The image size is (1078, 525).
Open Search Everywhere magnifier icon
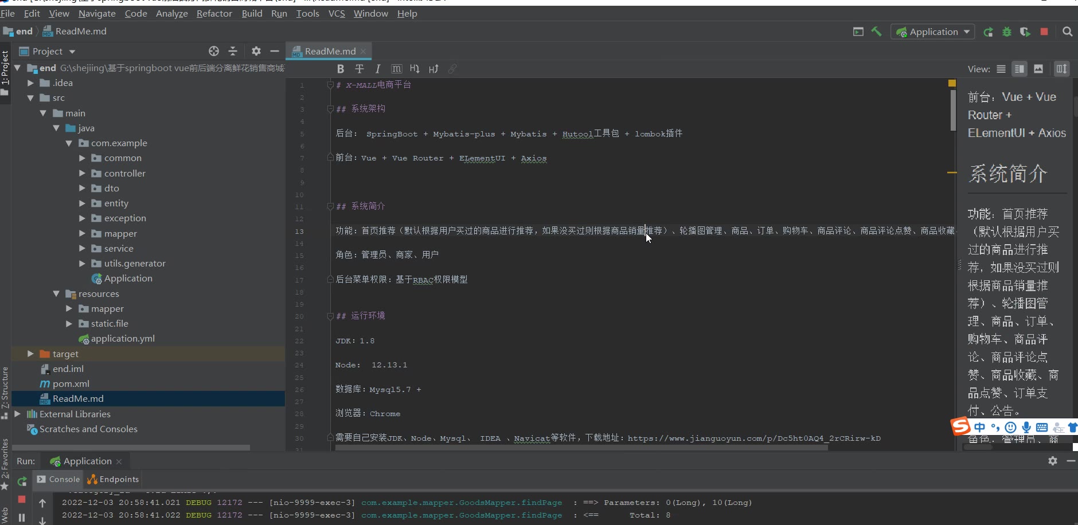click(x=1067, y=32)
